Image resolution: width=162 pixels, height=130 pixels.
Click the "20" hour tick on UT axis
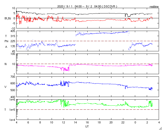[x=111, y=123]
